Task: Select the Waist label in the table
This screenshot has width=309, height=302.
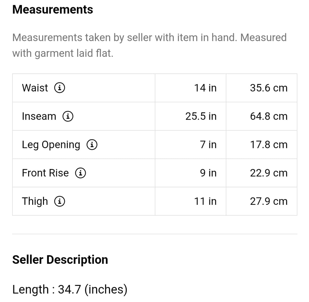Action: point(35,88)
